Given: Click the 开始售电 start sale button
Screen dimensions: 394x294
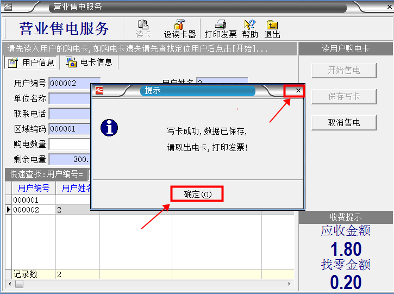Looking at the screenshot, I should coord(343,70).
